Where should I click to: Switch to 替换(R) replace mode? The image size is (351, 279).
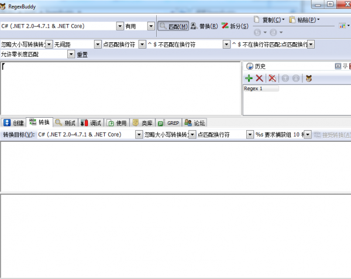point(204,26)
